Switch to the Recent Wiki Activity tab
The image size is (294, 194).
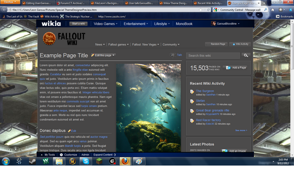209,3
